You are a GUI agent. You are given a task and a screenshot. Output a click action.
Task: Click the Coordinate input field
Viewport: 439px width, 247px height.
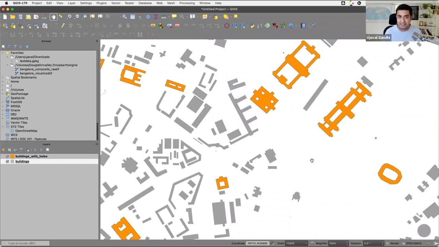coord(258,243)
